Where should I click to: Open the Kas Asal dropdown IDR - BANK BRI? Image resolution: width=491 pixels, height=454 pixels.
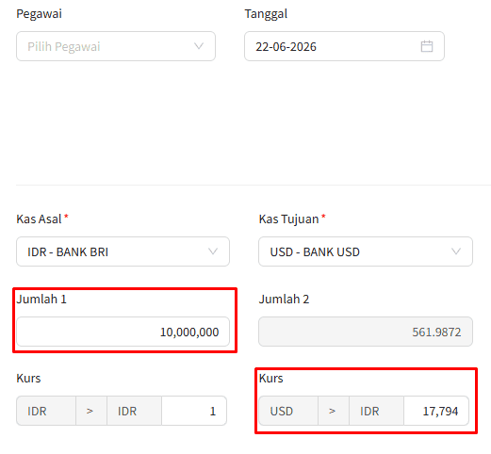click(x=123, y=251)
